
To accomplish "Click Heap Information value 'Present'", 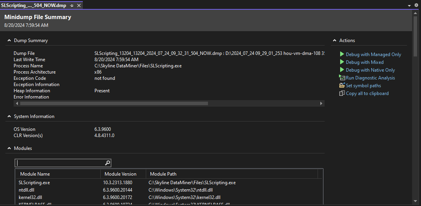I will tap(102, 91).
